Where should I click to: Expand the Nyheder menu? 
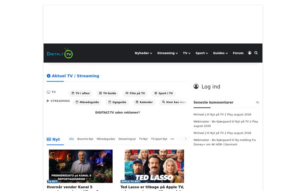(143, 53)
